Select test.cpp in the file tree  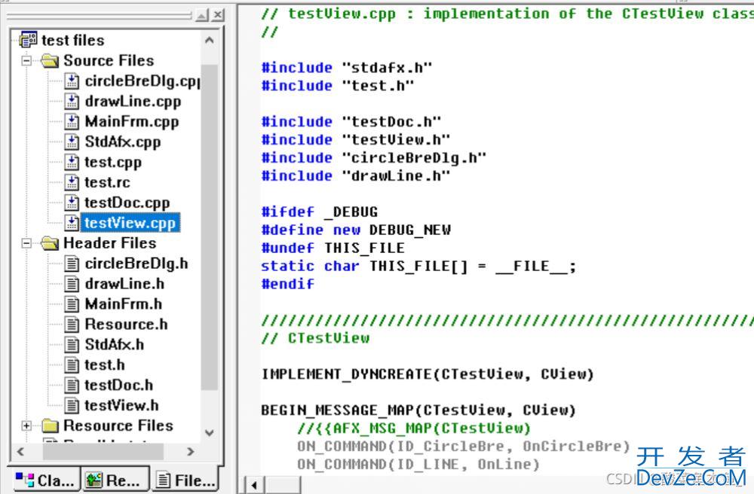click(x=113, y=162)
